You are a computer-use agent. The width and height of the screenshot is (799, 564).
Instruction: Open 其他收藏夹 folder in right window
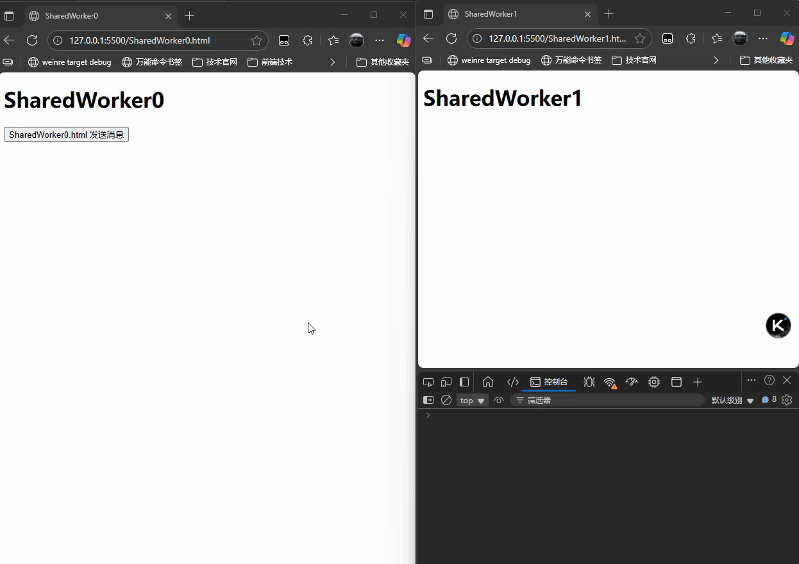pyautogui.click(x=766, y=60)
